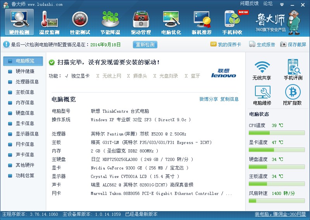310x220 pixels.
Task: Click the Nvidia GeForce 9300 GE entry
Action: tap(139, 168)
